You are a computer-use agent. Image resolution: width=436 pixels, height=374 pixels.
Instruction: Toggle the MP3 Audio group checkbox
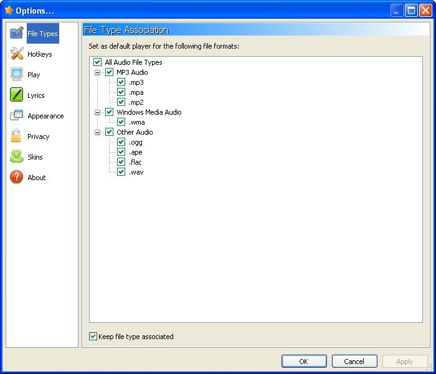coord(109,72)
